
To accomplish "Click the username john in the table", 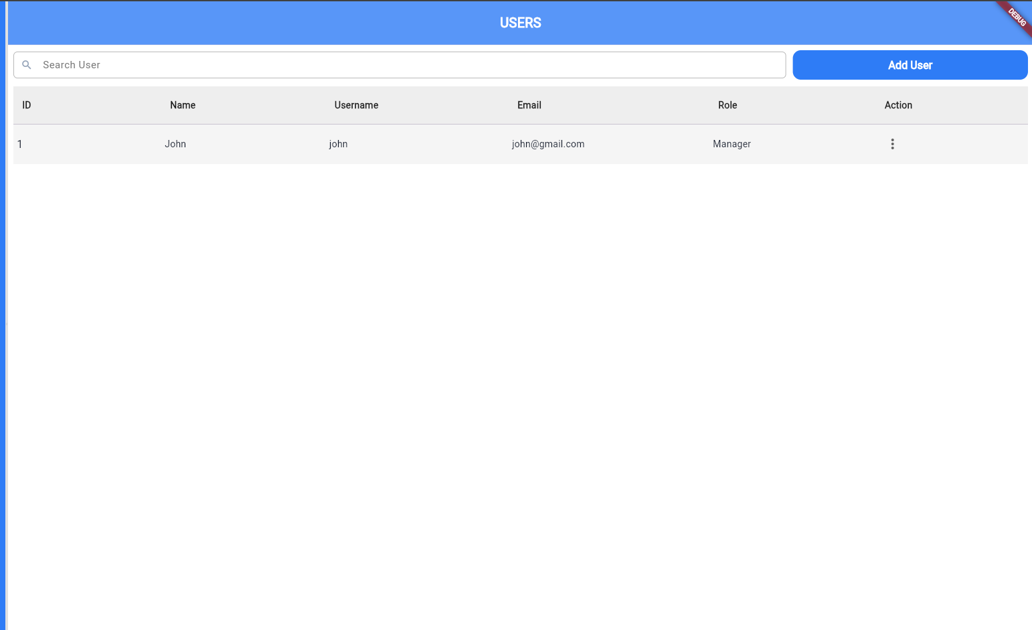I will tap(338, 144).
